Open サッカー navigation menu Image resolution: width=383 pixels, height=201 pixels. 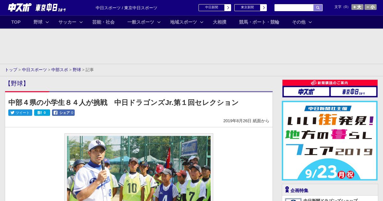point(67,22)
